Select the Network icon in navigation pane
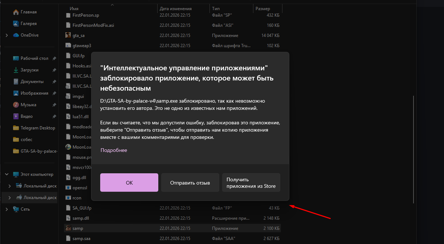Image resolution: width=444 pixels, height=244 pixels. pyautogui.click(x=16, y=209)
